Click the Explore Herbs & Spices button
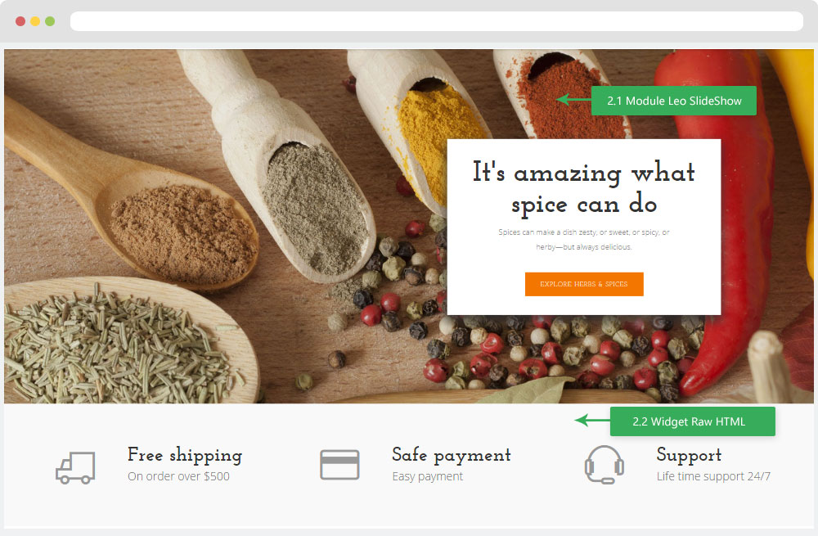The width and height of the screenshot is (818, 536). pos(584,284)
